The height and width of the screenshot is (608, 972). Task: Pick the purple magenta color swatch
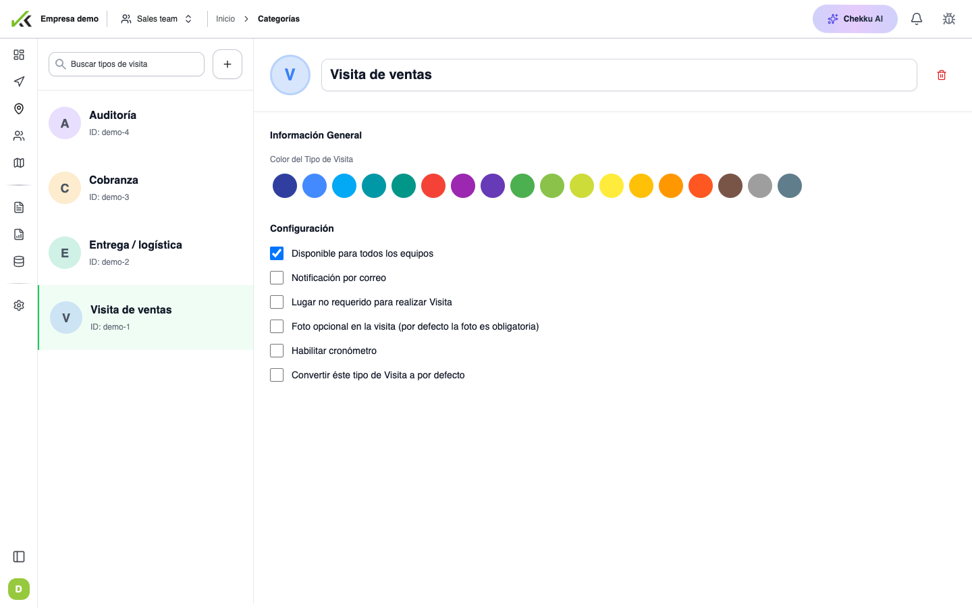(x=463, y=186)
